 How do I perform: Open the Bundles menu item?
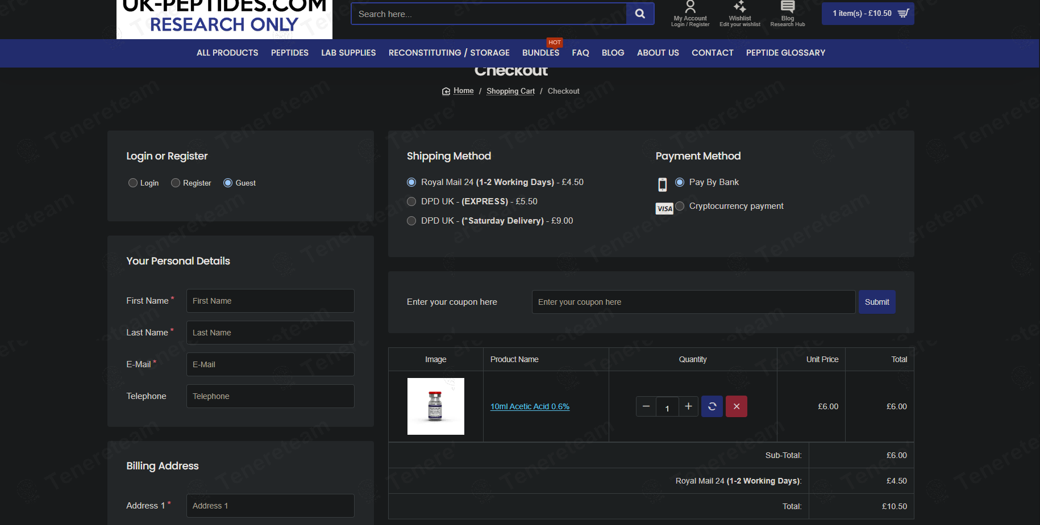point(540,53)
